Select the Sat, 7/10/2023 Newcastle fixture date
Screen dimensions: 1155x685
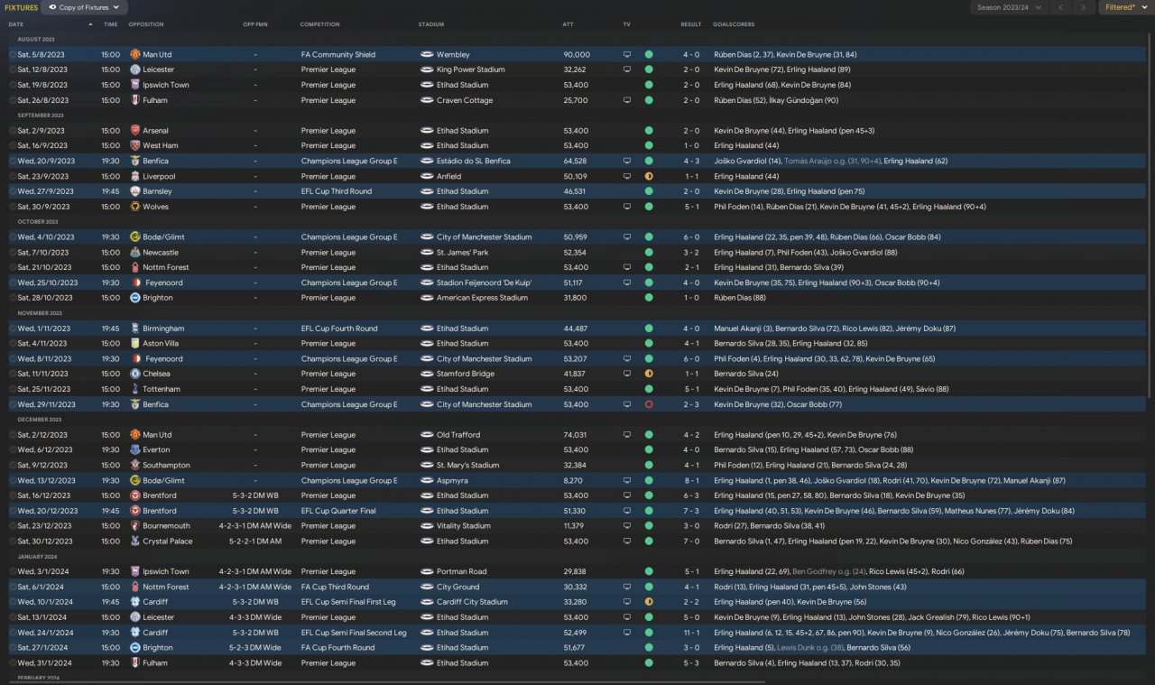pyautogui.click(x=42, y=253)
